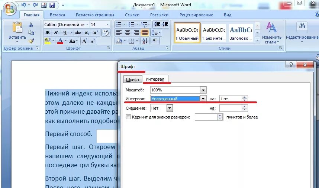Open the Ссылки ribbon tab
This screenshot has width=319, height=188.
point(132,15)
